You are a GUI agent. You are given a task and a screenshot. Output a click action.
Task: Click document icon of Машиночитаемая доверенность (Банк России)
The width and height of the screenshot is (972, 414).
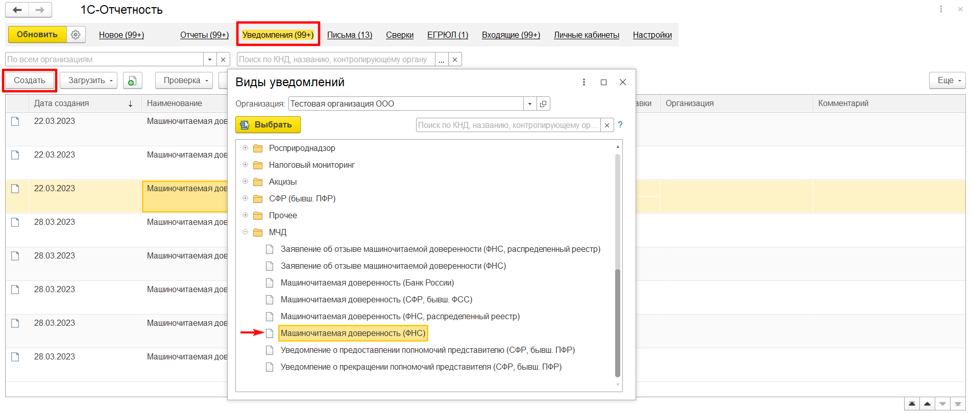pyautogui.click(x=270, y=283)
